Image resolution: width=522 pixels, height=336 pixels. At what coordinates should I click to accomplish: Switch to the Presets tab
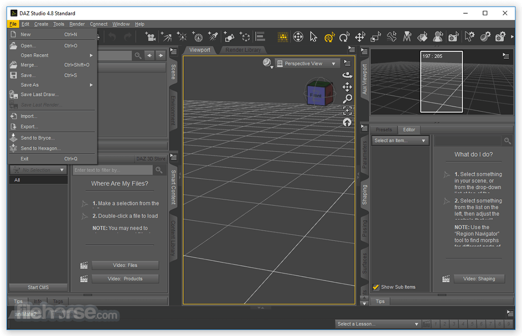coord(384,130)
